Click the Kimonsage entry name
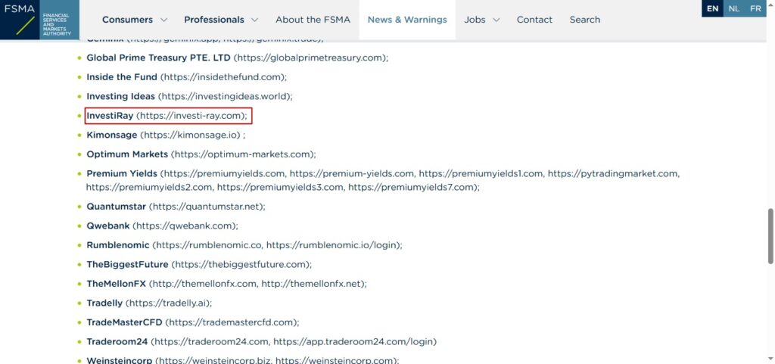Screen dimensions: 775x364 (x=112, y=135)
